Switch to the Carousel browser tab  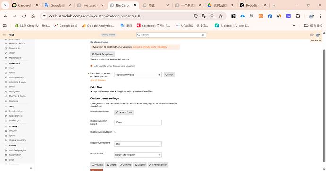(25, 5)
